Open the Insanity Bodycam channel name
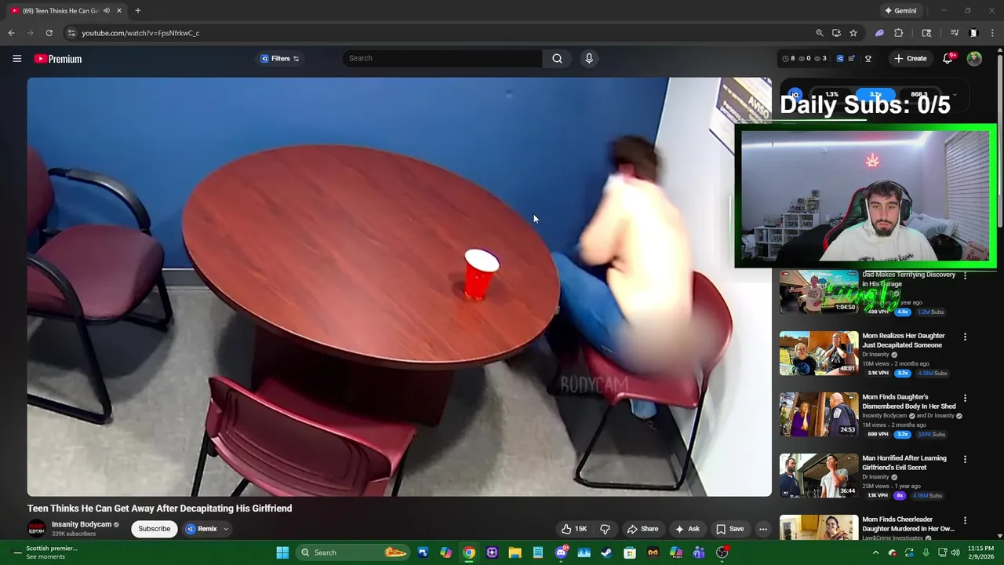Screen dimensions: 1004x565 tap(82, 524)
